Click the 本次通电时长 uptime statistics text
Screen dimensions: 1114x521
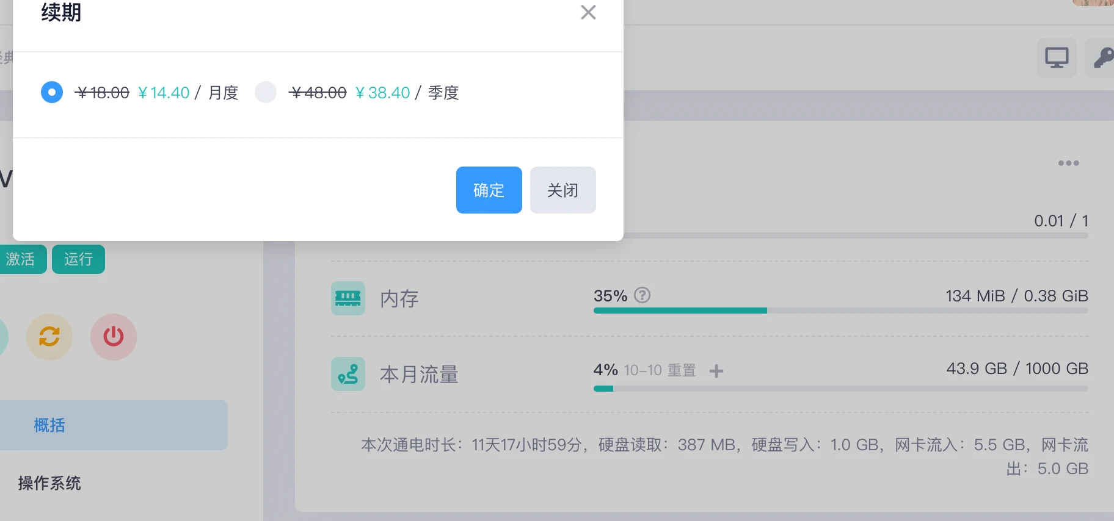pyautogui.click(x=724, y=456)
